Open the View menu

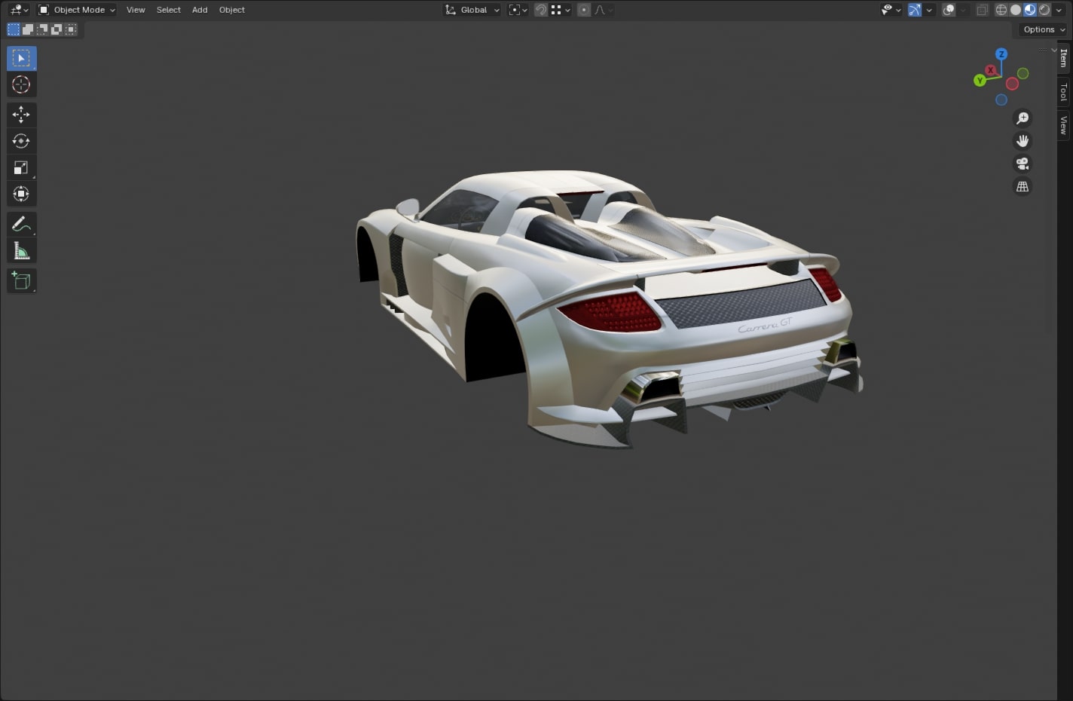click(136, 10)
